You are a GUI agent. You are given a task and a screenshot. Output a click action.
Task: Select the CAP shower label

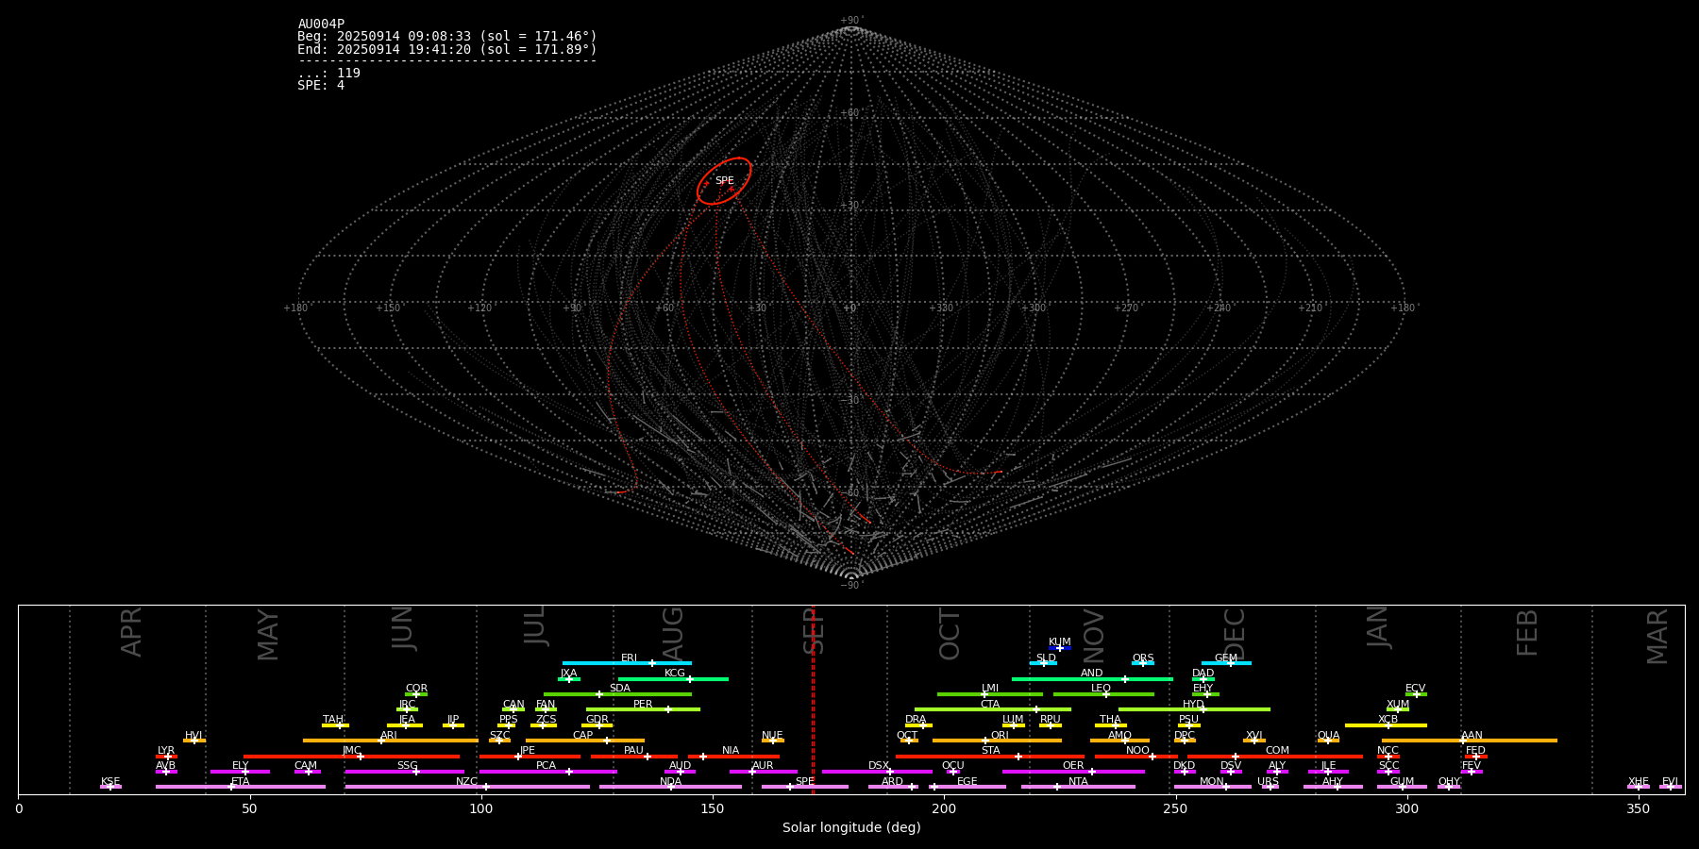582,735
